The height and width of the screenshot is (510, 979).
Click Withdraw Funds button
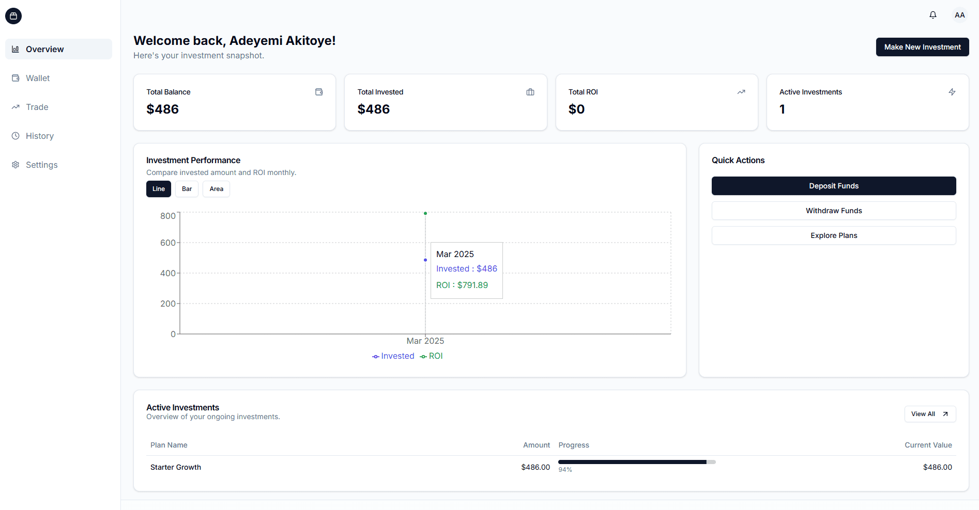tap(834, 211)
